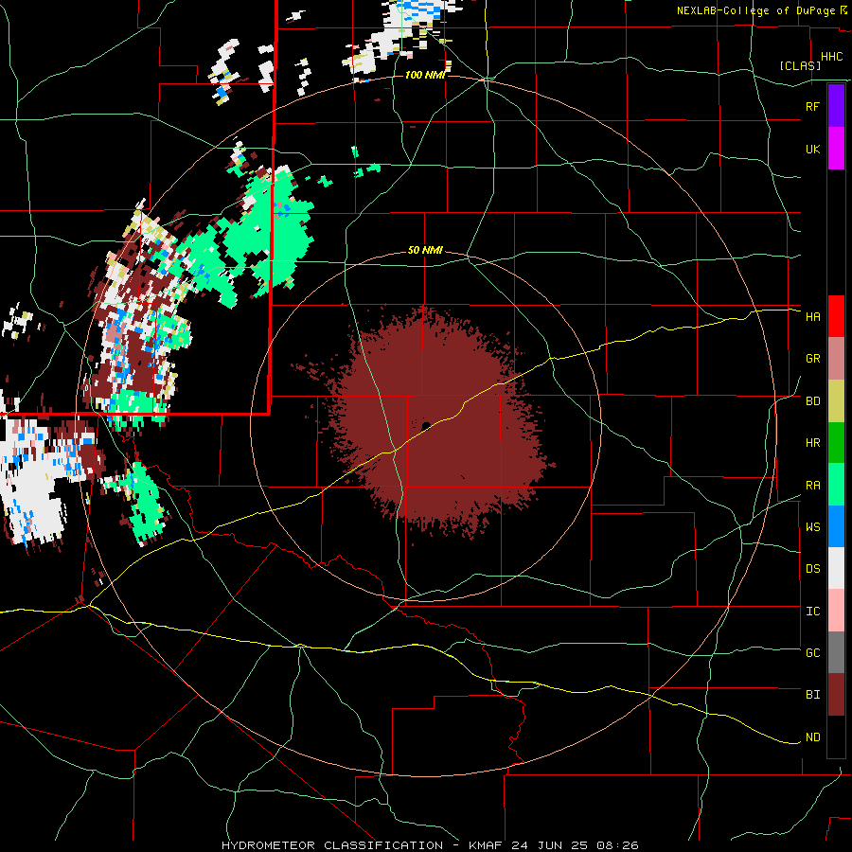
Task: Click the [CLAS] units label
Action: click(x=800, y=65)
